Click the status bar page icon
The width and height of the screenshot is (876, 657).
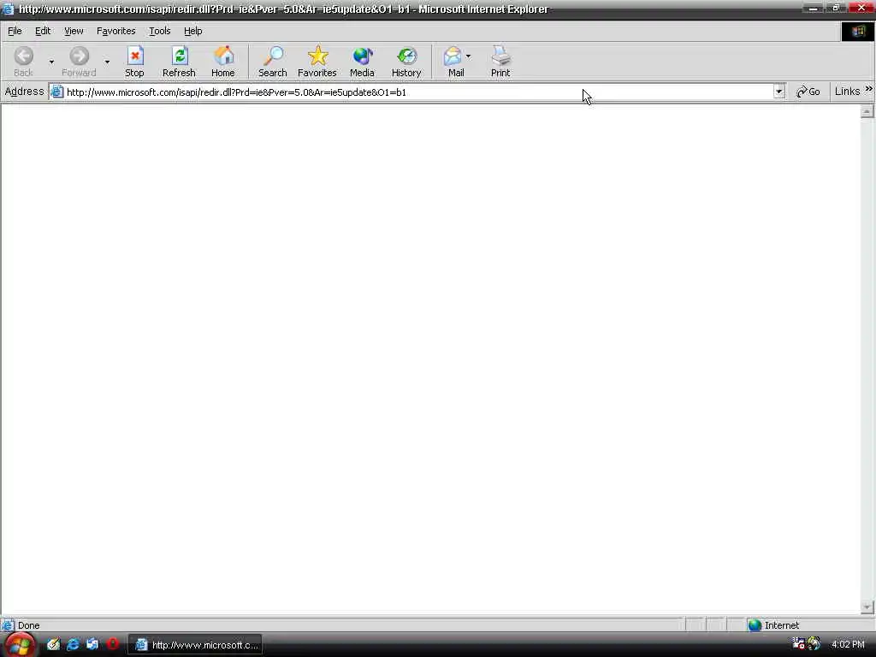[8, 625]
